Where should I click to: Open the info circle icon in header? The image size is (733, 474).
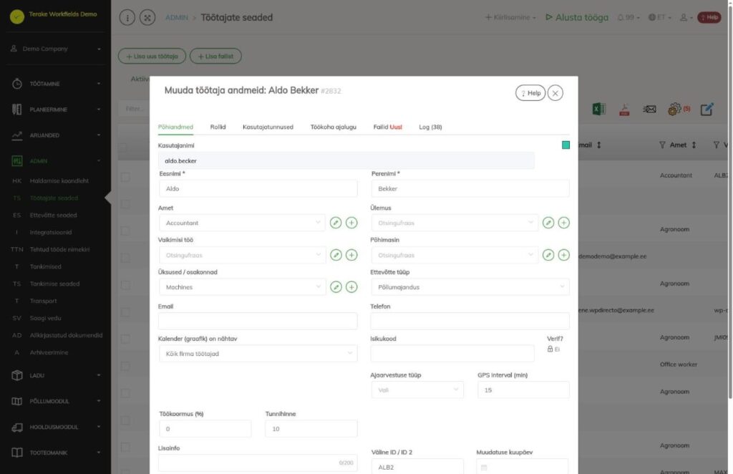point(127,18)
